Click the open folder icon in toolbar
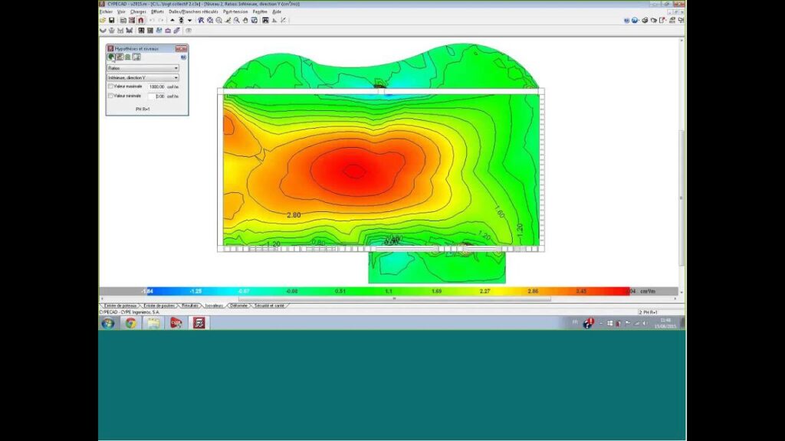 click(103, 20)
